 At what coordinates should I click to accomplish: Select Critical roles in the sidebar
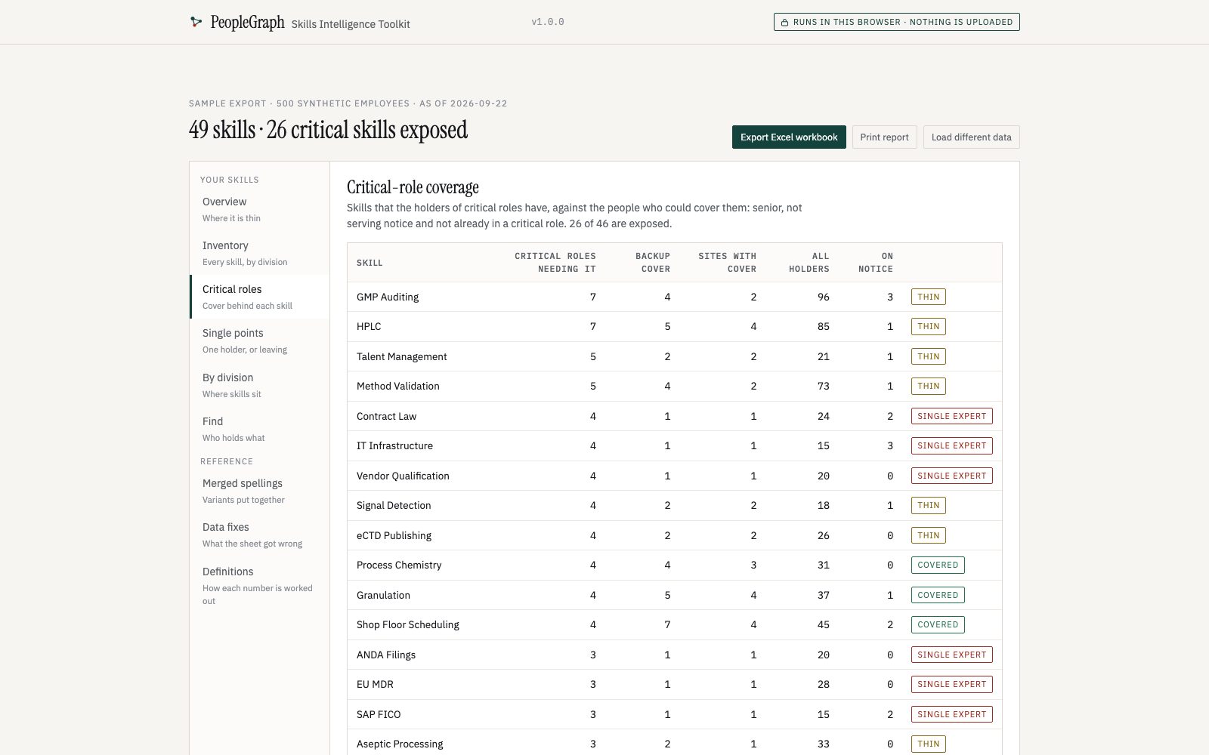259,297
